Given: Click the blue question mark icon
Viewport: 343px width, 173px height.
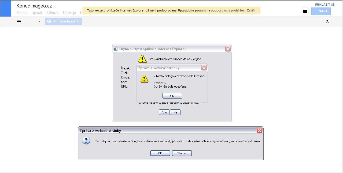Looking at the screenshot, I should tap(86, 141).
